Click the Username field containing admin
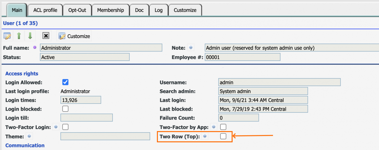Screen dimensions: 379x150 click(x=279, y=82)
